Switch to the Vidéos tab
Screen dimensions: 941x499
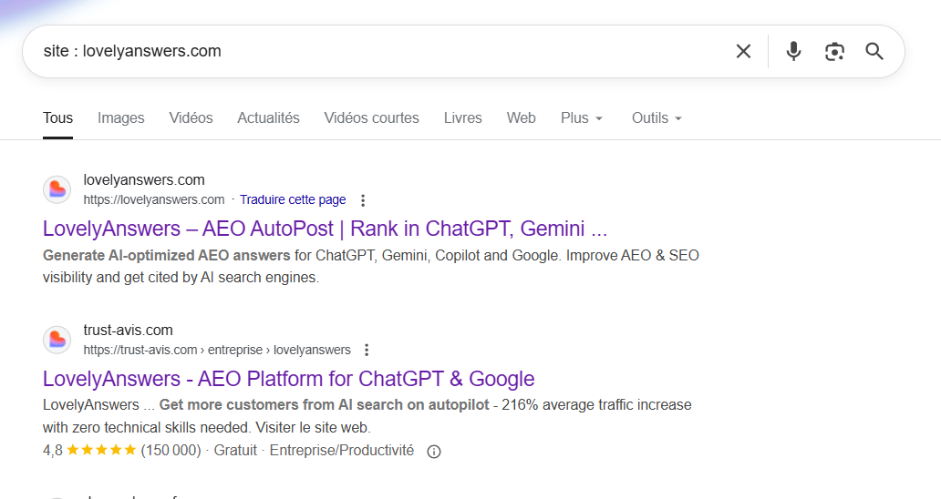pyautogui.click(x=191, y=118)
